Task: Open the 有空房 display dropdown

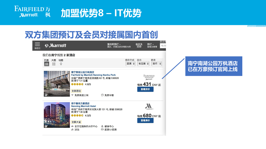Action: [x=143, y=64]
